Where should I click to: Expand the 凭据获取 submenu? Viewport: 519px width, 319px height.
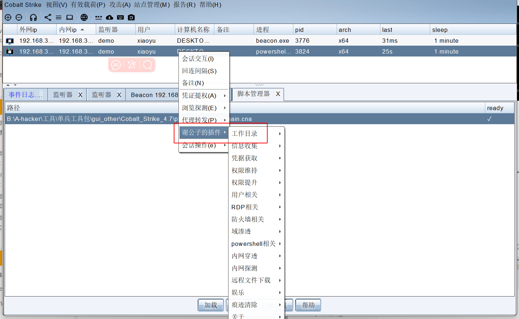(x=256, y=158)
